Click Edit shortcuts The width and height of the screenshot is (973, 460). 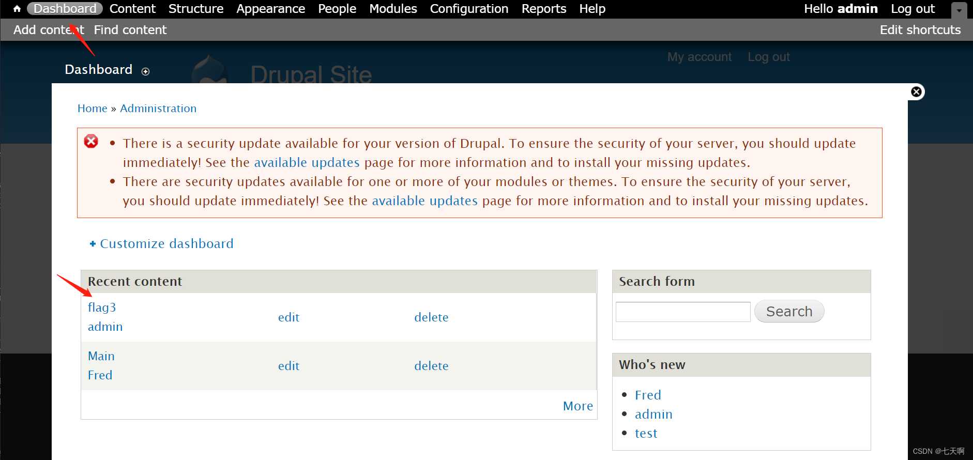(920, 30)
